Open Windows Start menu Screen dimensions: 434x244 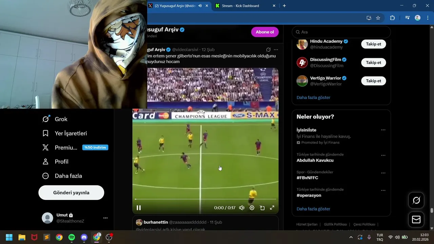(x=9, y=237)
